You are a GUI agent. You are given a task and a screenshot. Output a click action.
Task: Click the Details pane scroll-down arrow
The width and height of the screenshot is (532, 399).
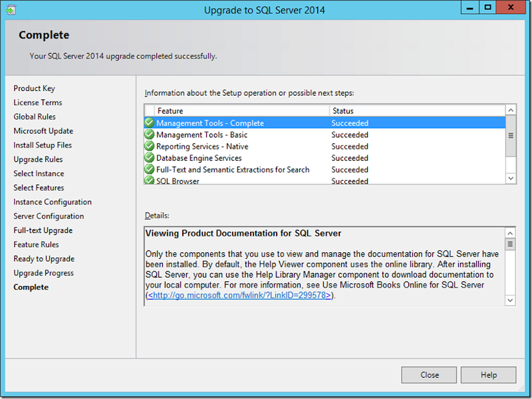pos(510,300)
